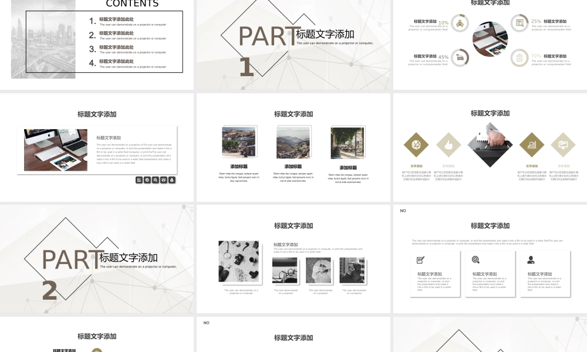Select the target cursor icon in the middle card

click(475, 259)
